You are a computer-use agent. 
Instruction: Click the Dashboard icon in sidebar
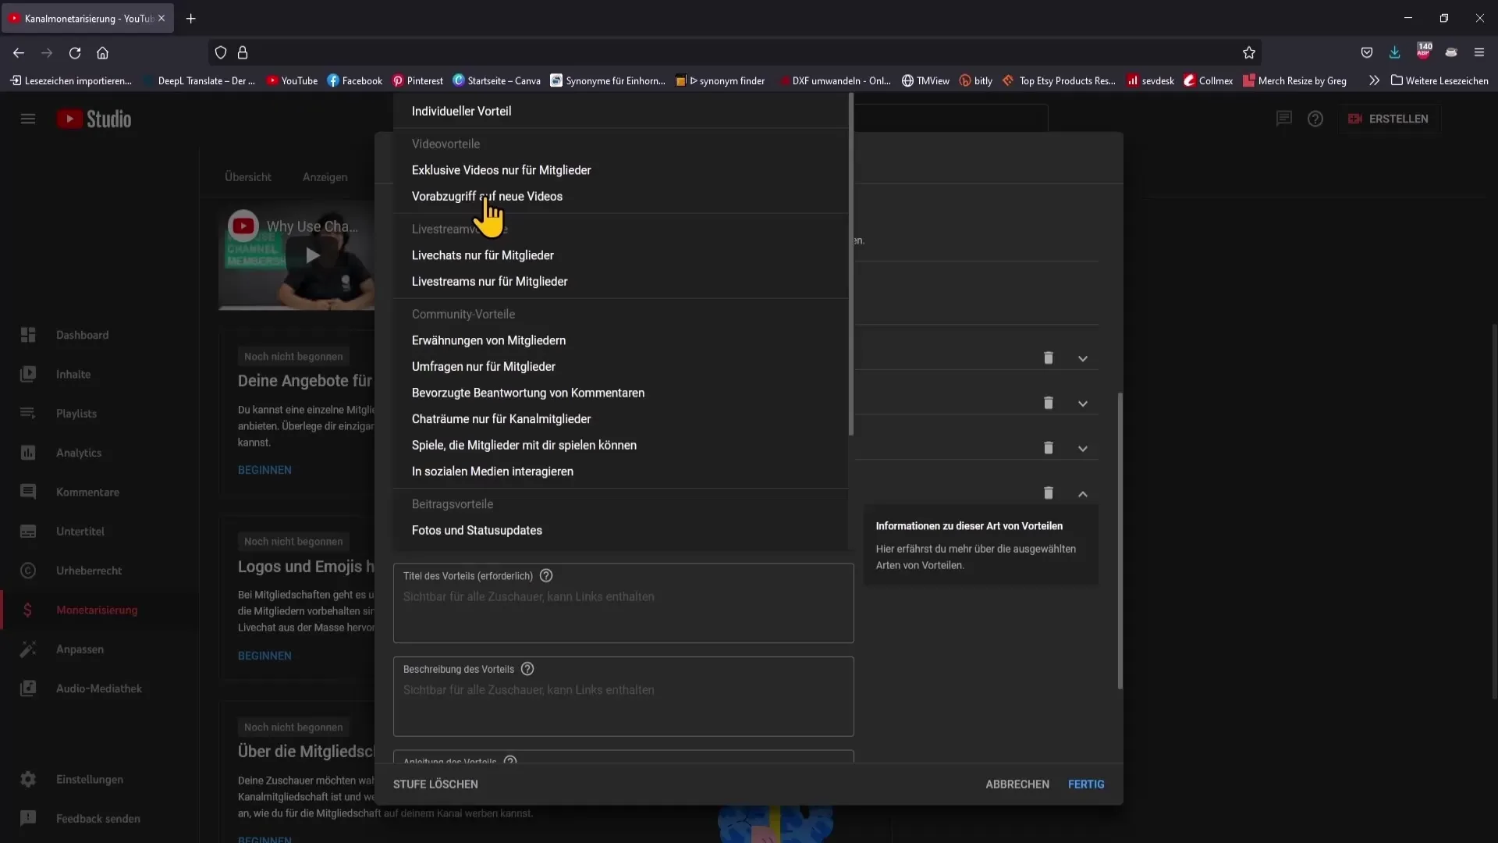[x=28, y=333]
